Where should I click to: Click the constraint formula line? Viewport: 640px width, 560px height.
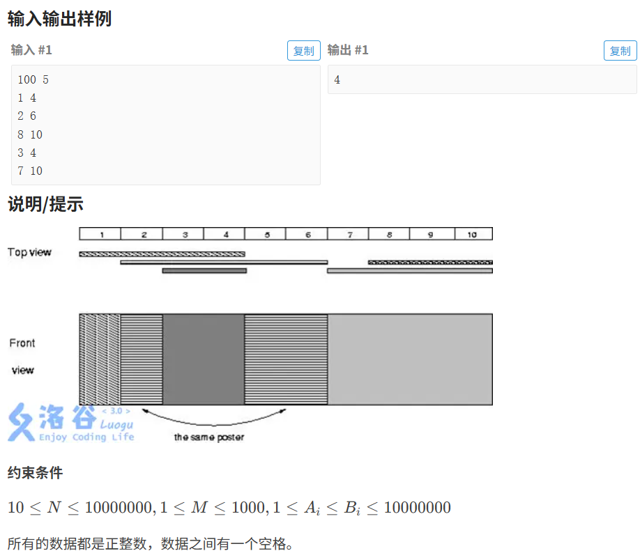click(x=229, y=508)
